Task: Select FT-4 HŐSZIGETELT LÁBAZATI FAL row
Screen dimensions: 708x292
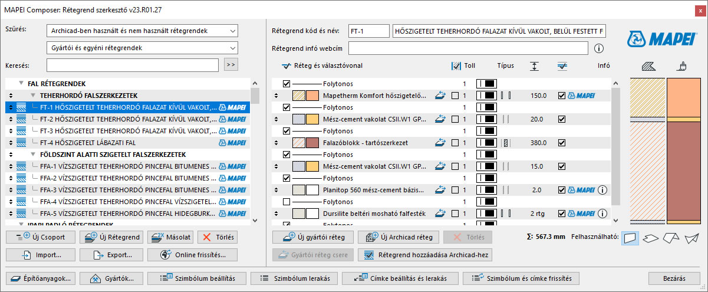Action: (127, 143)
